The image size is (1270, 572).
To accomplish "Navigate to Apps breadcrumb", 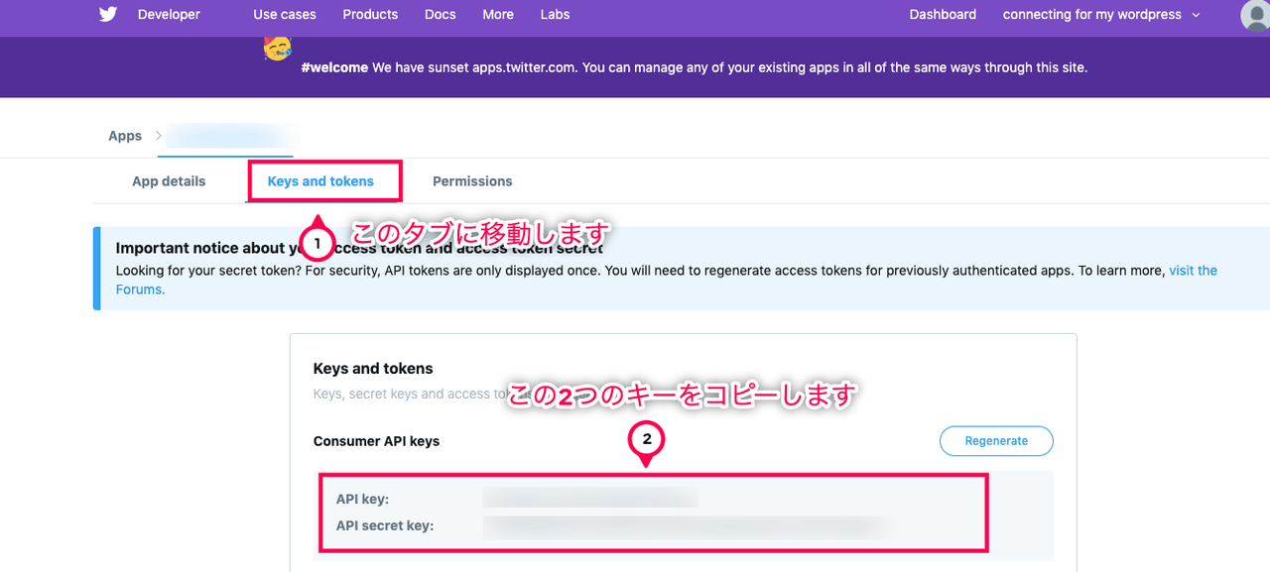I will [125, 136].
